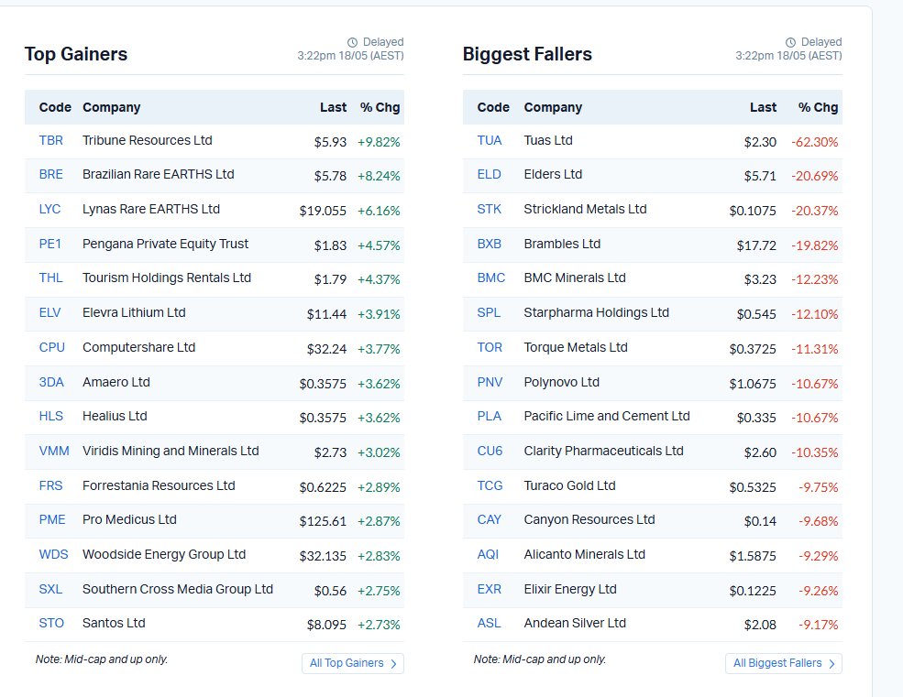Click the -20.69% change value
This screenshot has width=903, height=697.
click(814, 176)
